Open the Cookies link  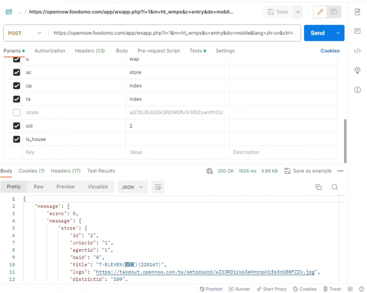point(330,51)
